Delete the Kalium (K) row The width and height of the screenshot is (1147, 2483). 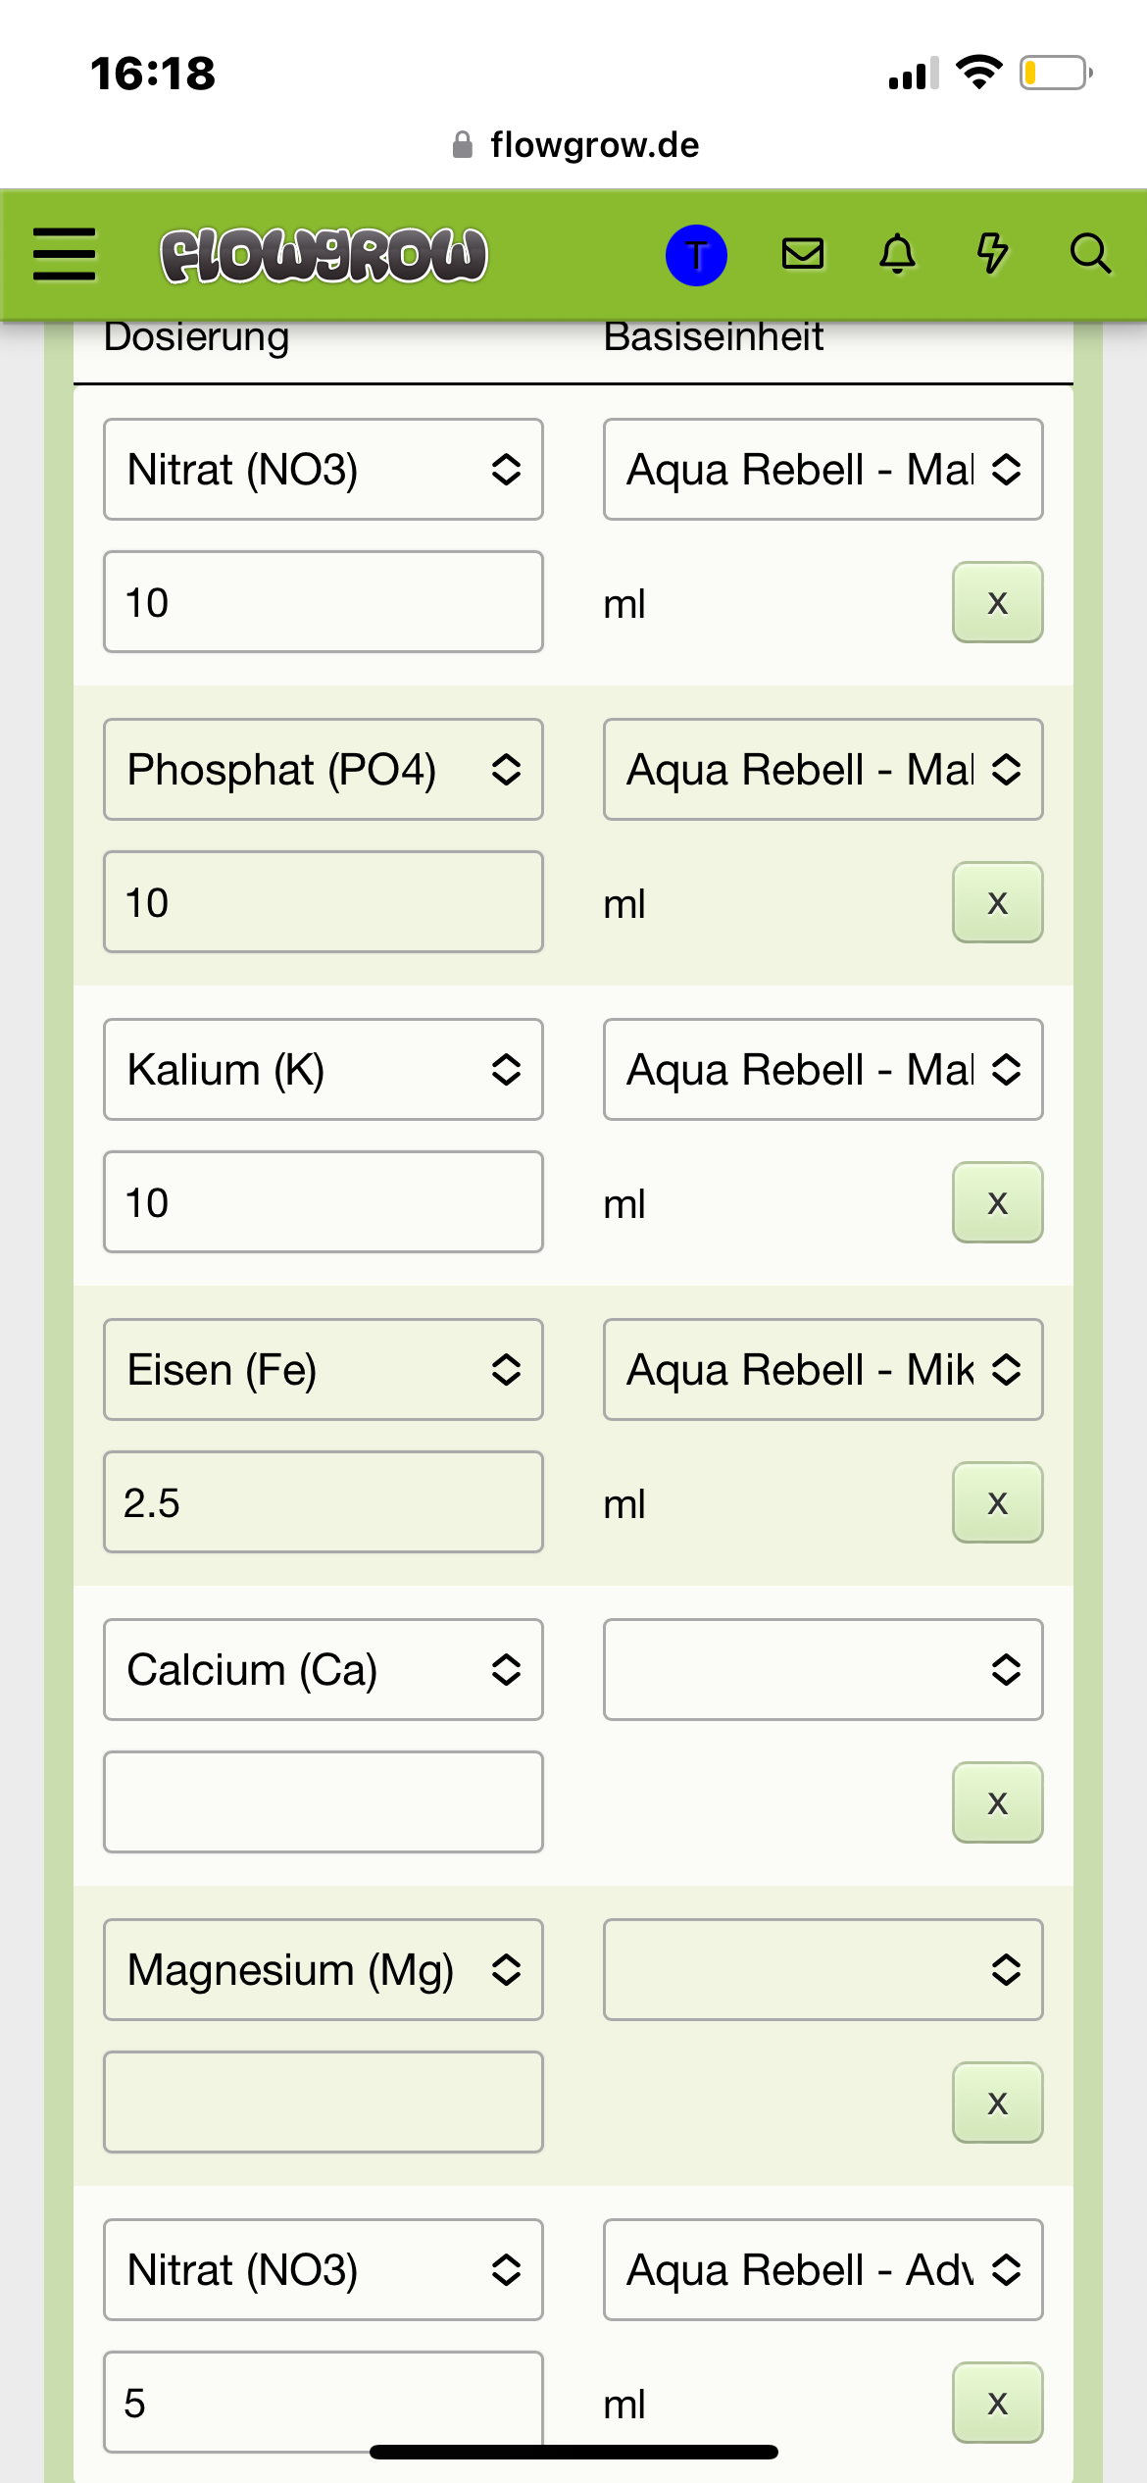click(x=997, y=1202)
